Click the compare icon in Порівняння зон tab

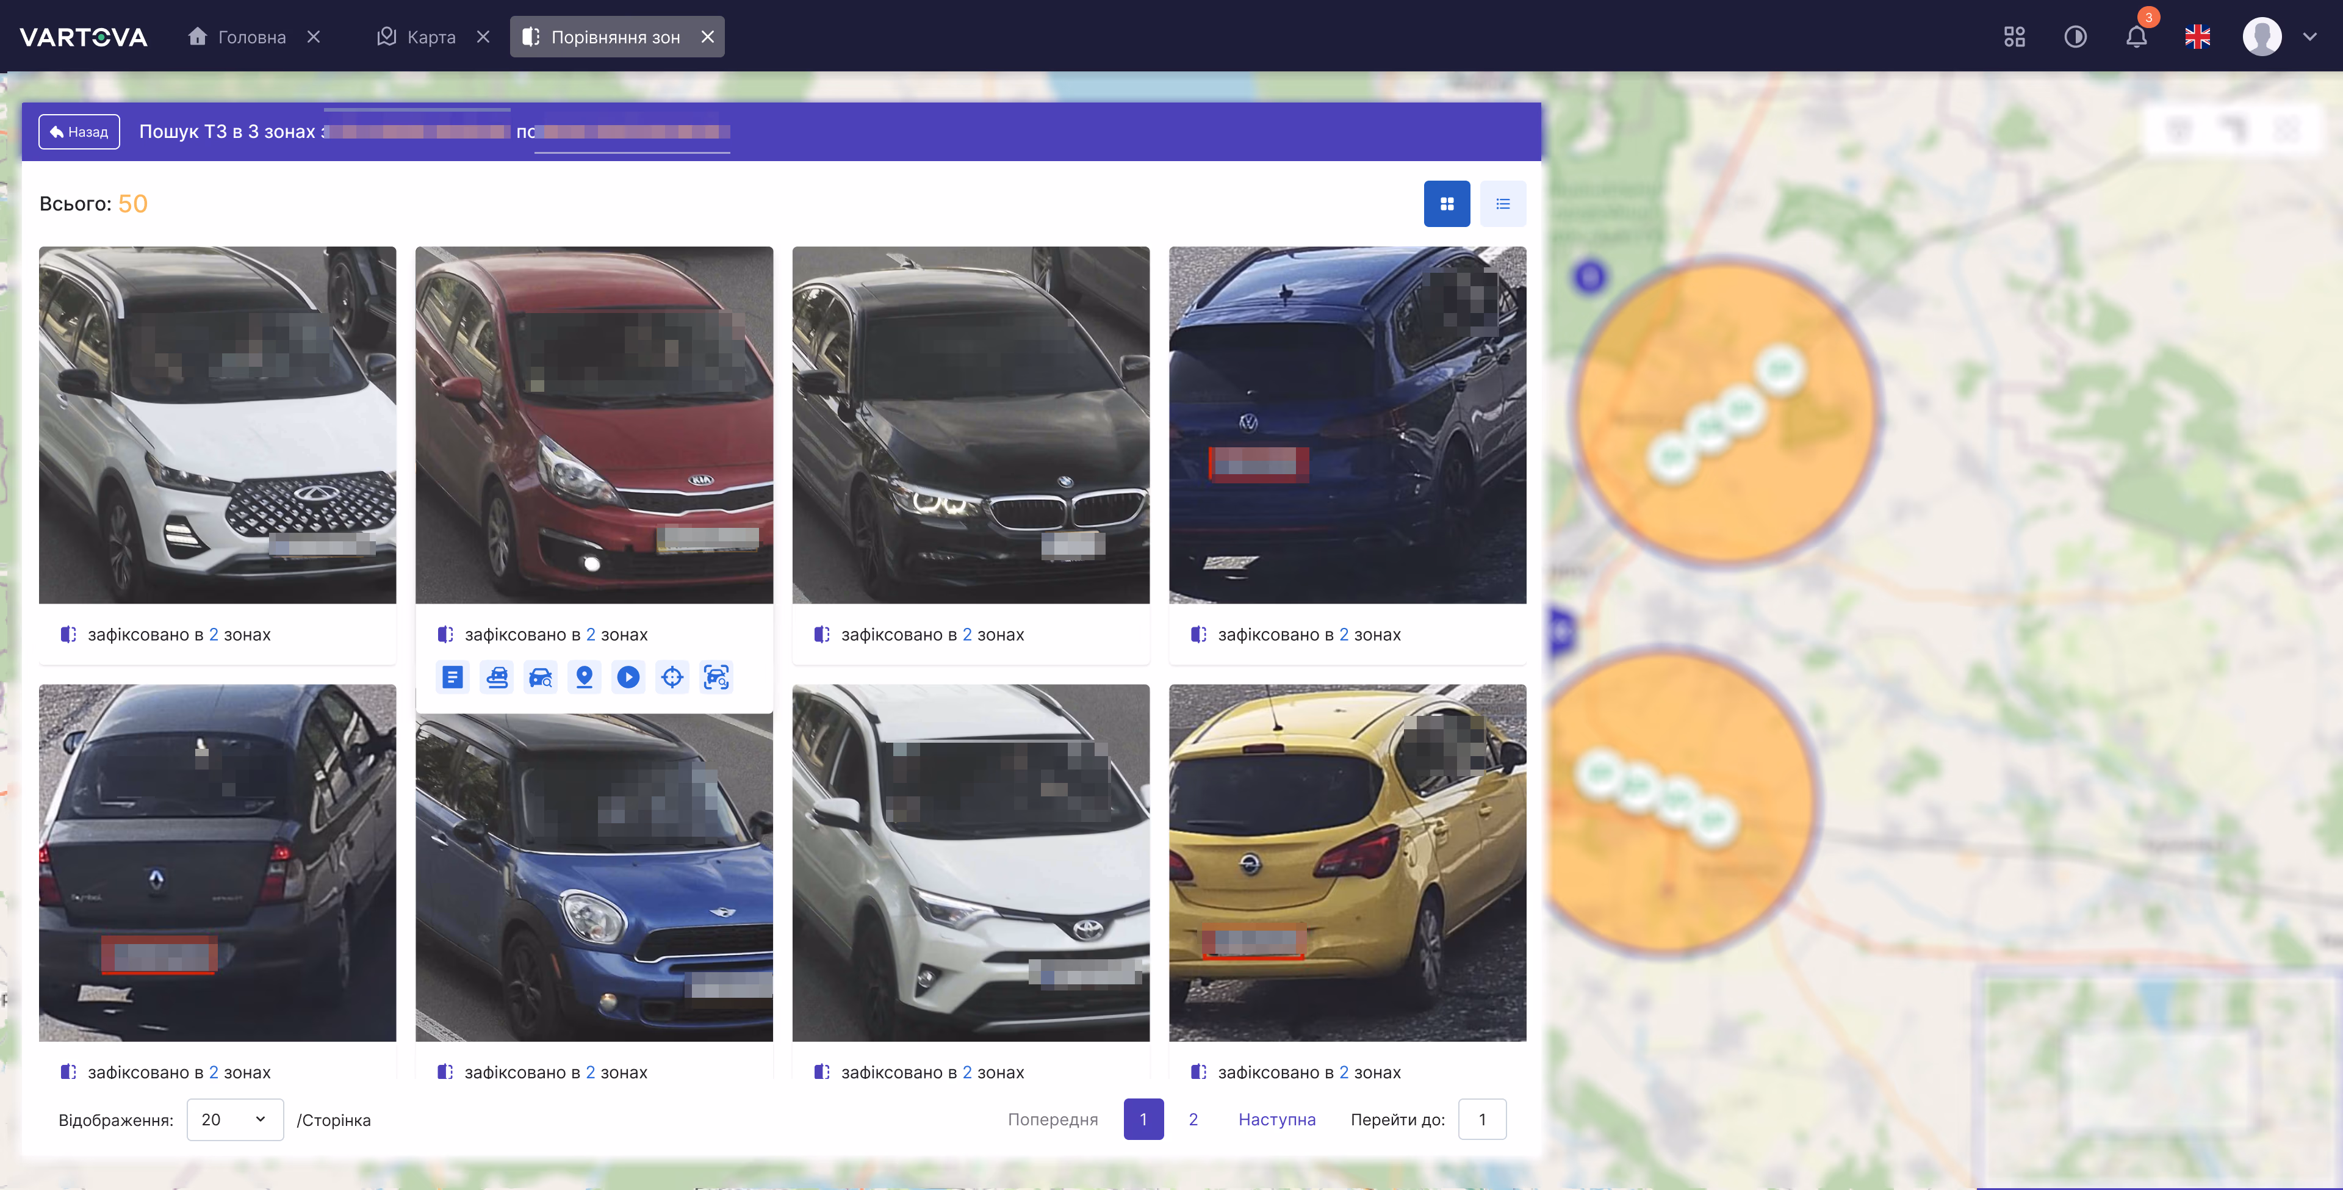[x=531, y=37]
